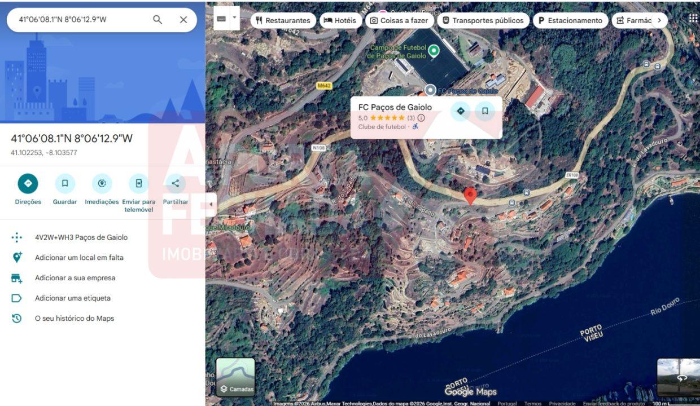Save FC Paços de Gaiolo with bookmark icon
This screenshot has width=700, height=406.
[x=485, y=111]
